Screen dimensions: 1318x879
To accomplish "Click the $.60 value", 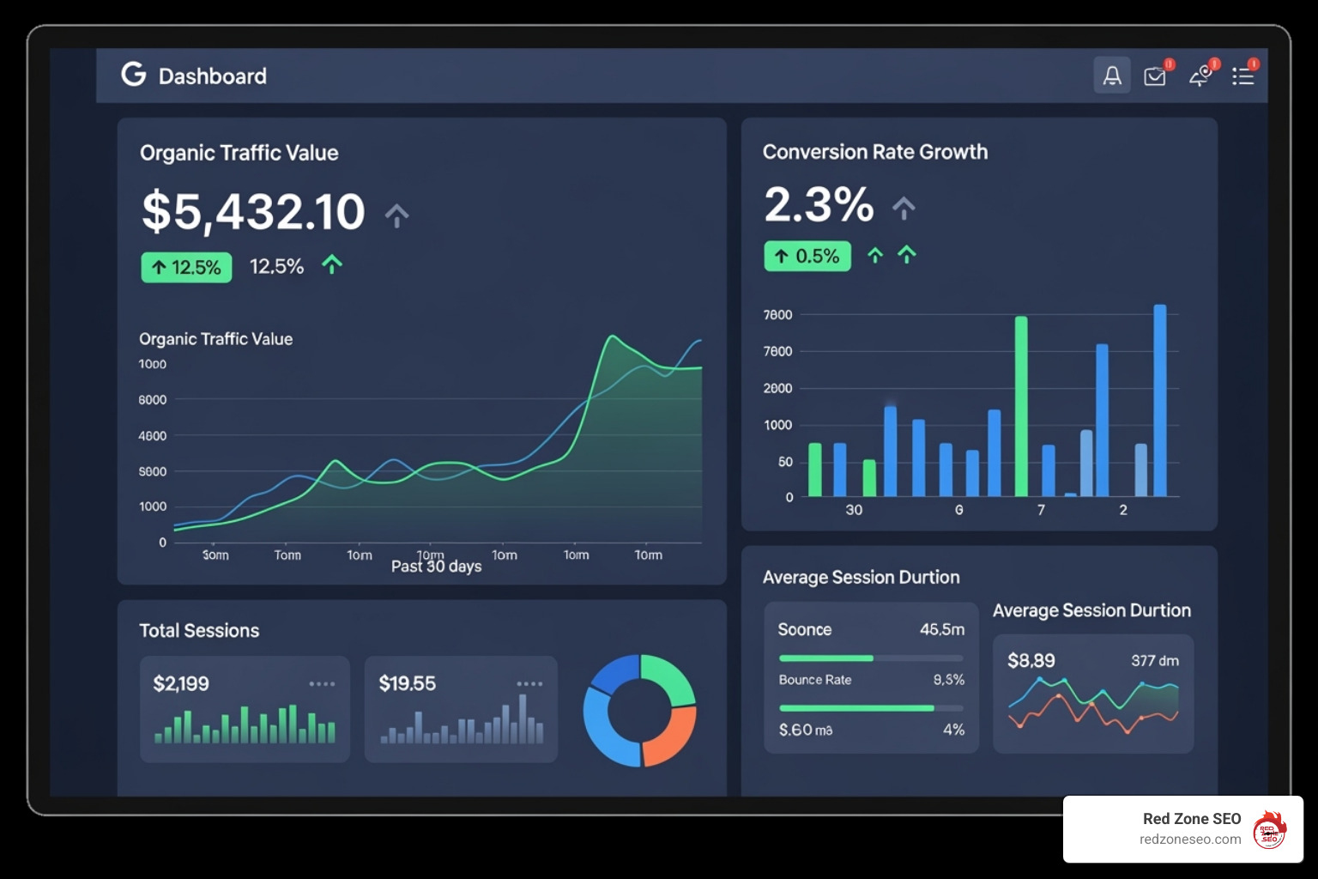I will click(x=795, y=730).
